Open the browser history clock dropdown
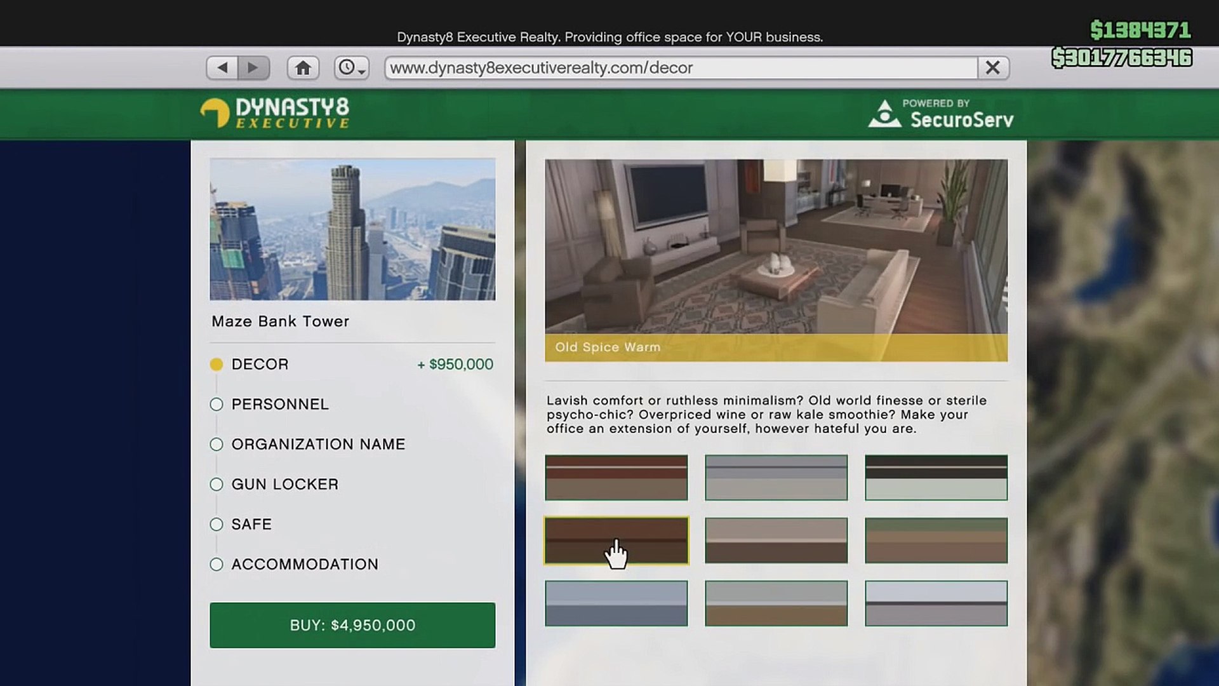 tap(351, 67)
